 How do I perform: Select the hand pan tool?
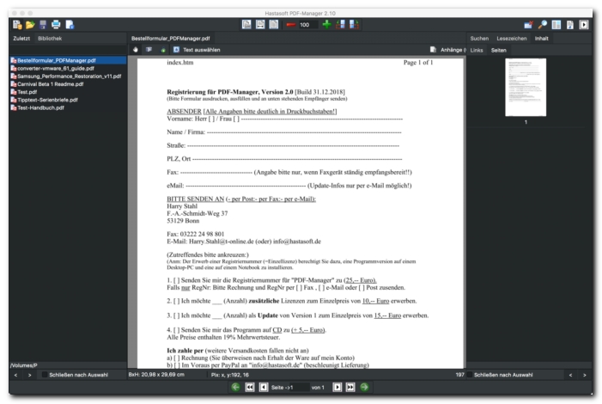click(x=135, y=50)
